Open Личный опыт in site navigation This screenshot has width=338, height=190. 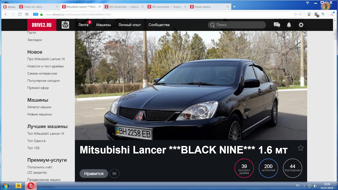(x=130, y=25)
